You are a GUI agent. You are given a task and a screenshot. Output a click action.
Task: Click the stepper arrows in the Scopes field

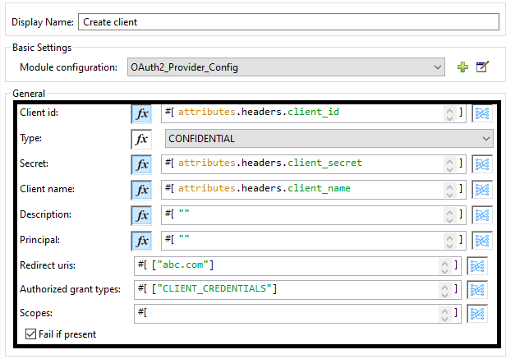pos(444,314)
